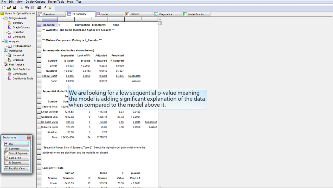
Task: Click the underlined Special Cubic source label
Action: coord(49,76)
